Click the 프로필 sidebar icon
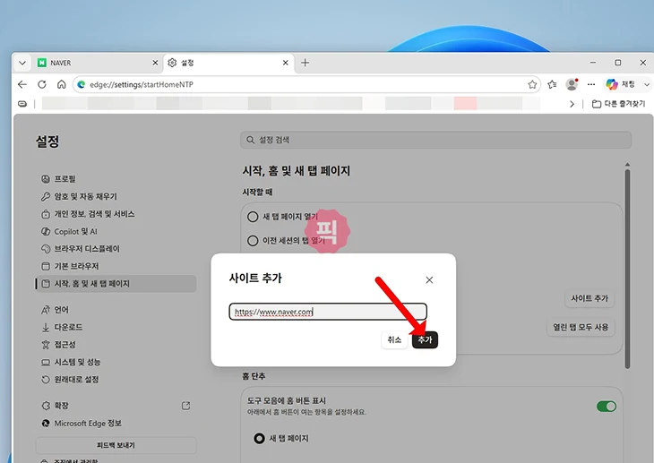 46,179
